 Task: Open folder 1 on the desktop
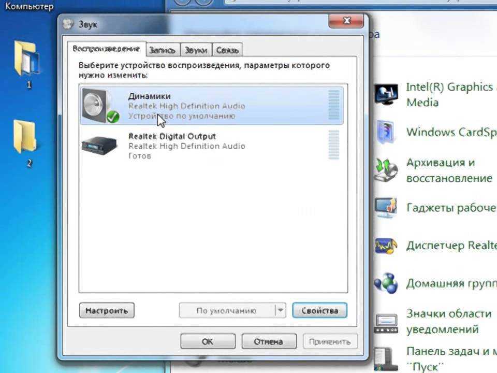click(26, 58)
